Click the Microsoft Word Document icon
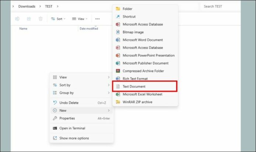This screenshot has height=152, width=256. click(118, 40)
